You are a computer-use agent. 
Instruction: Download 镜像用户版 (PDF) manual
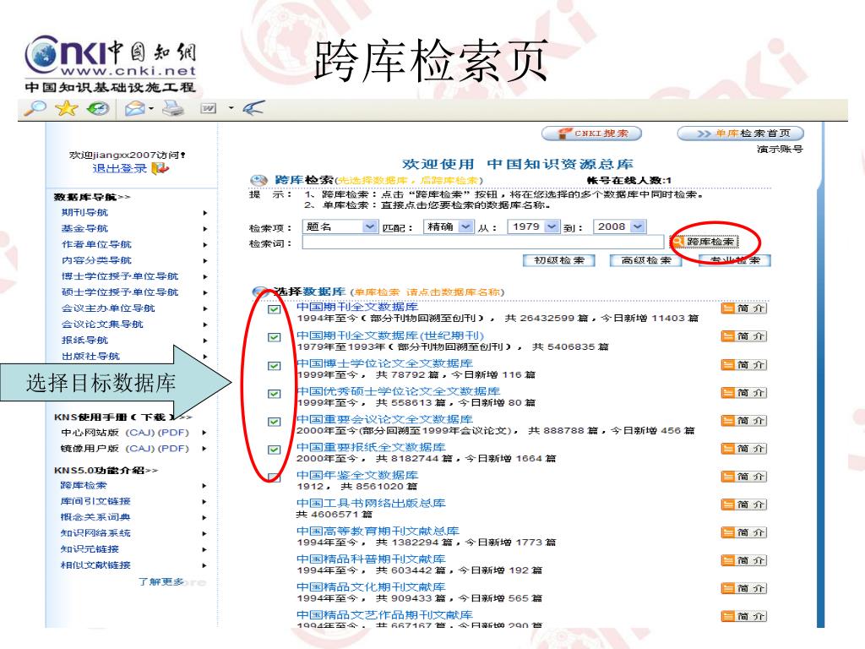(173, 449)
